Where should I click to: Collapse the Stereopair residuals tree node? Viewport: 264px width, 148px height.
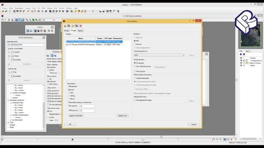coord(8,100)
